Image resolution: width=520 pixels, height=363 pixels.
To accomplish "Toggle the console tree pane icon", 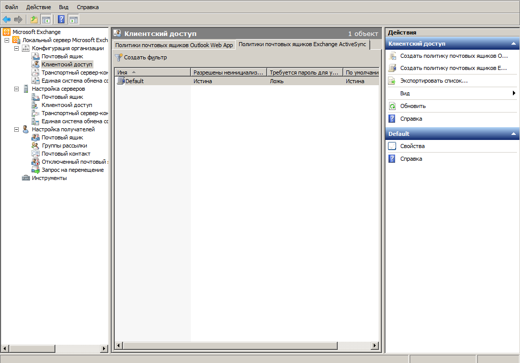I will coord(46,20).
